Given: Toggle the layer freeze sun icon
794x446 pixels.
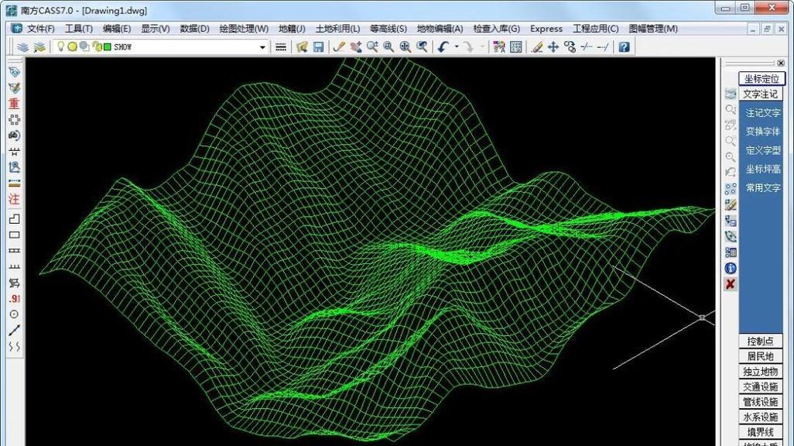Looking at the screenshot, I should click(73, 46).
